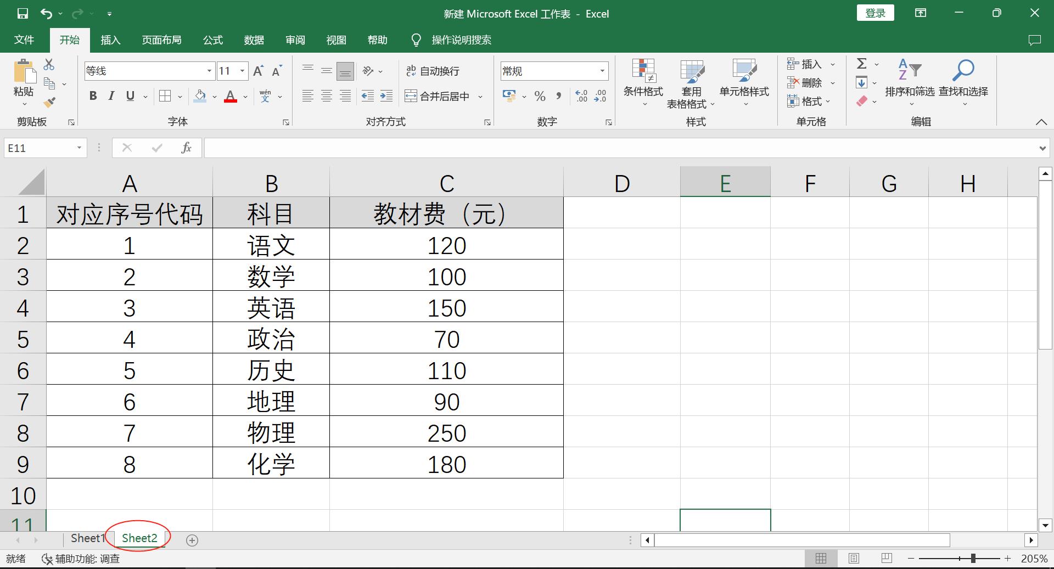Viewport: 1054px width, 569px height.
Task: Click Increase Decimal icon
Action: pyautogui.click(x=581, y=96)
